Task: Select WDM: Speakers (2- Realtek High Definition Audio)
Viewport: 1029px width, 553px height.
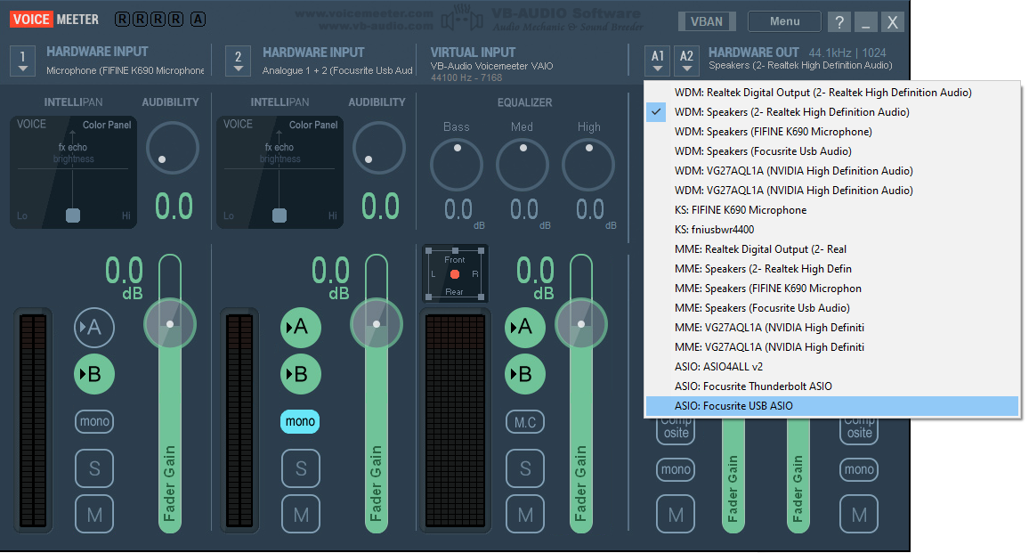Action: [x=832, y=112]
